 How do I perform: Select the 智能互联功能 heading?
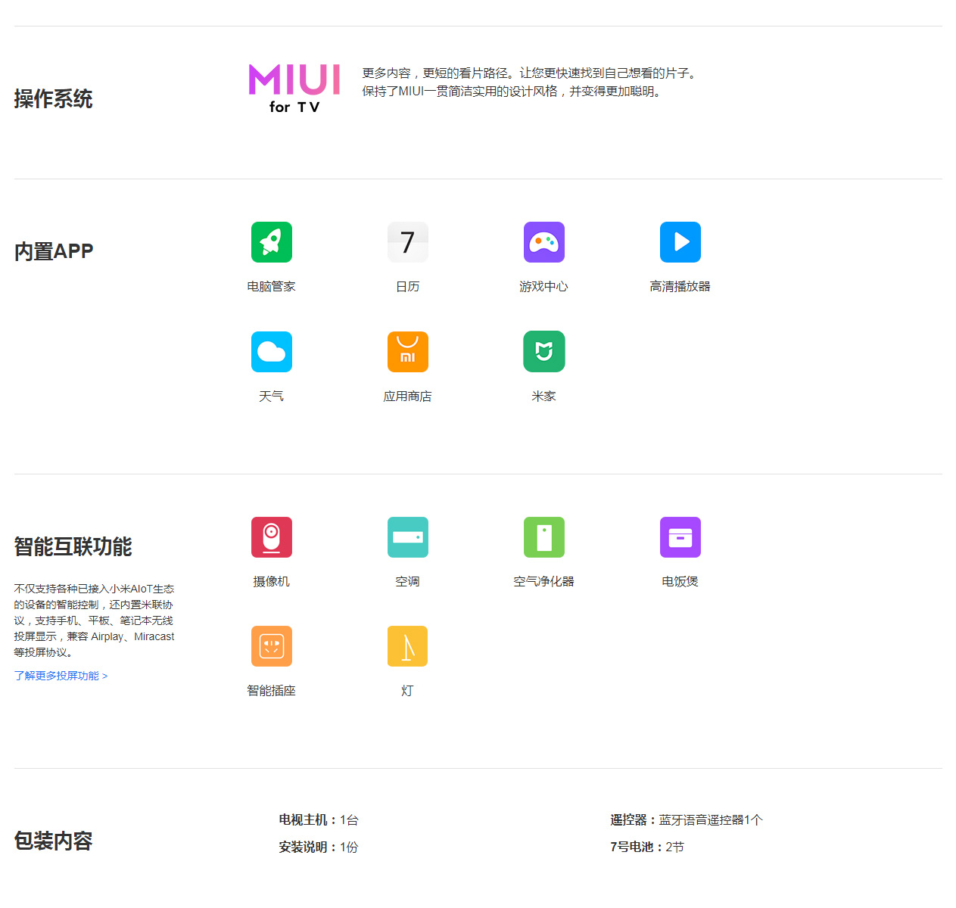point(73,546)
